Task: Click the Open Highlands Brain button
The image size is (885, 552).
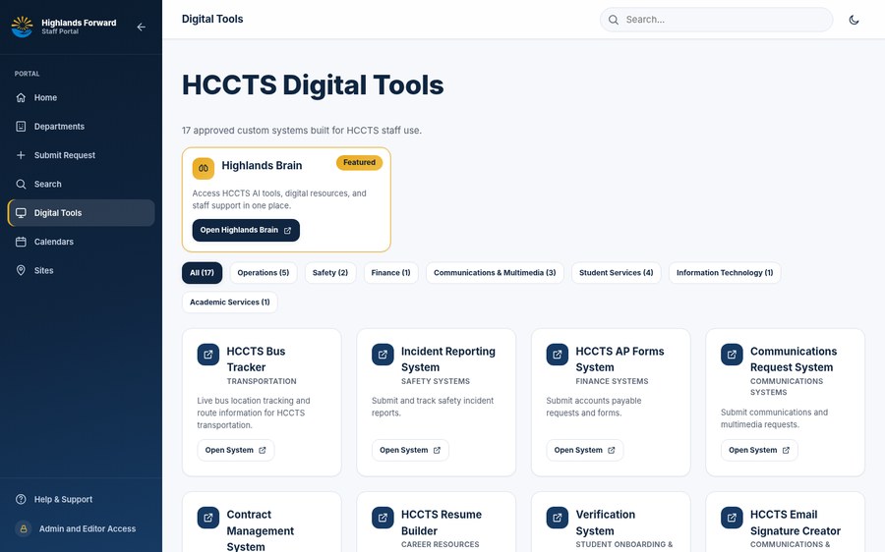Action: click(246, 230)
